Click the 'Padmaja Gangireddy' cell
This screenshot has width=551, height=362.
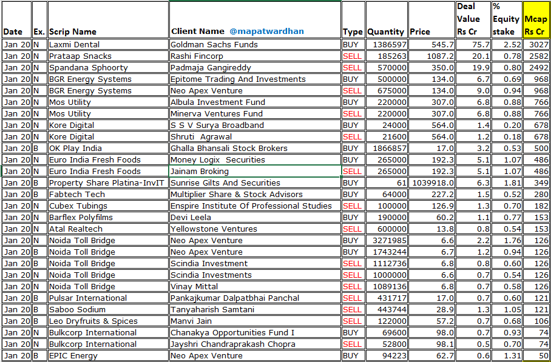pos(255,68)
